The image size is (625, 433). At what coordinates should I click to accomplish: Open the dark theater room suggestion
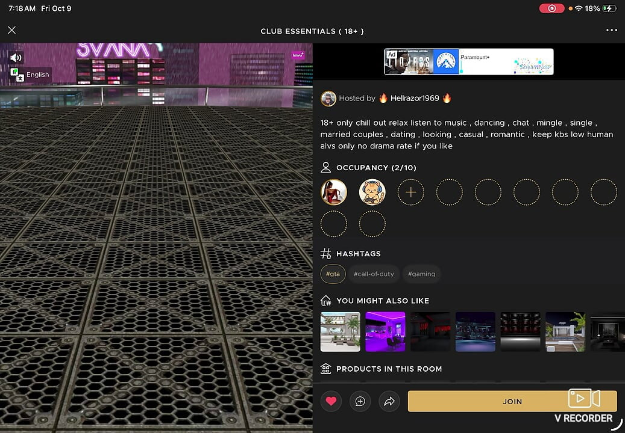coord(521,331)
